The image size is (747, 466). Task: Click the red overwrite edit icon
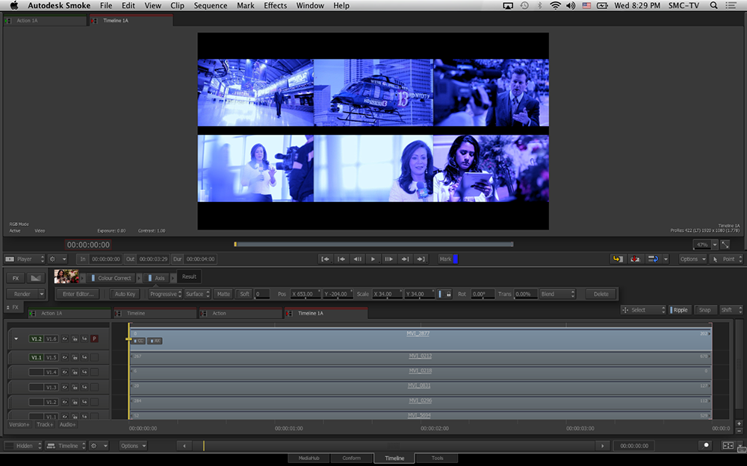tap(635, 259)
